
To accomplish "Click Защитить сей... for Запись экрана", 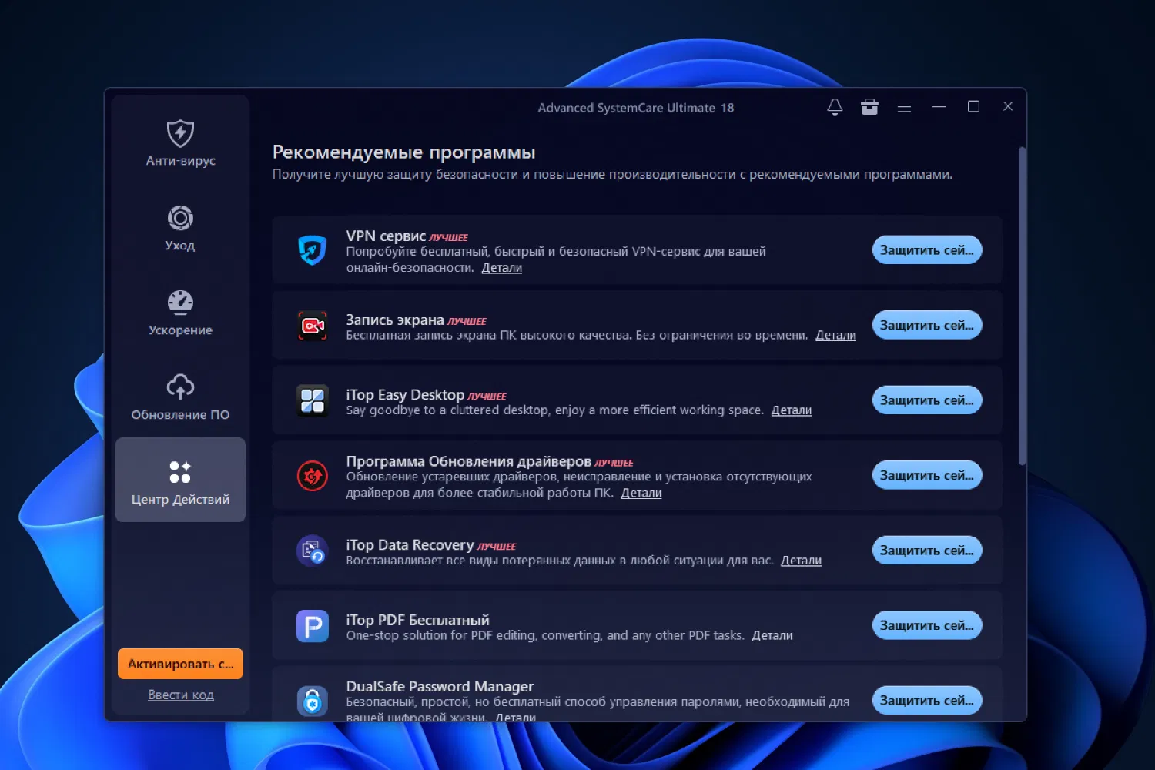I will point(927,325).
